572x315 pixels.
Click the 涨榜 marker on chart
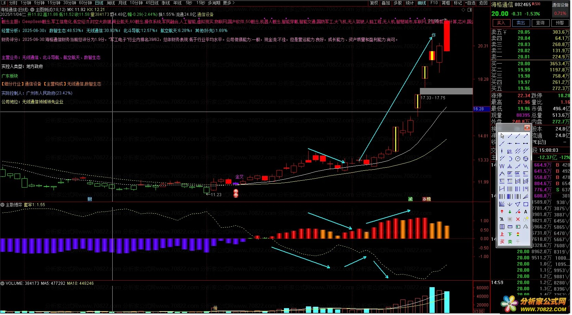pos(426,199)
